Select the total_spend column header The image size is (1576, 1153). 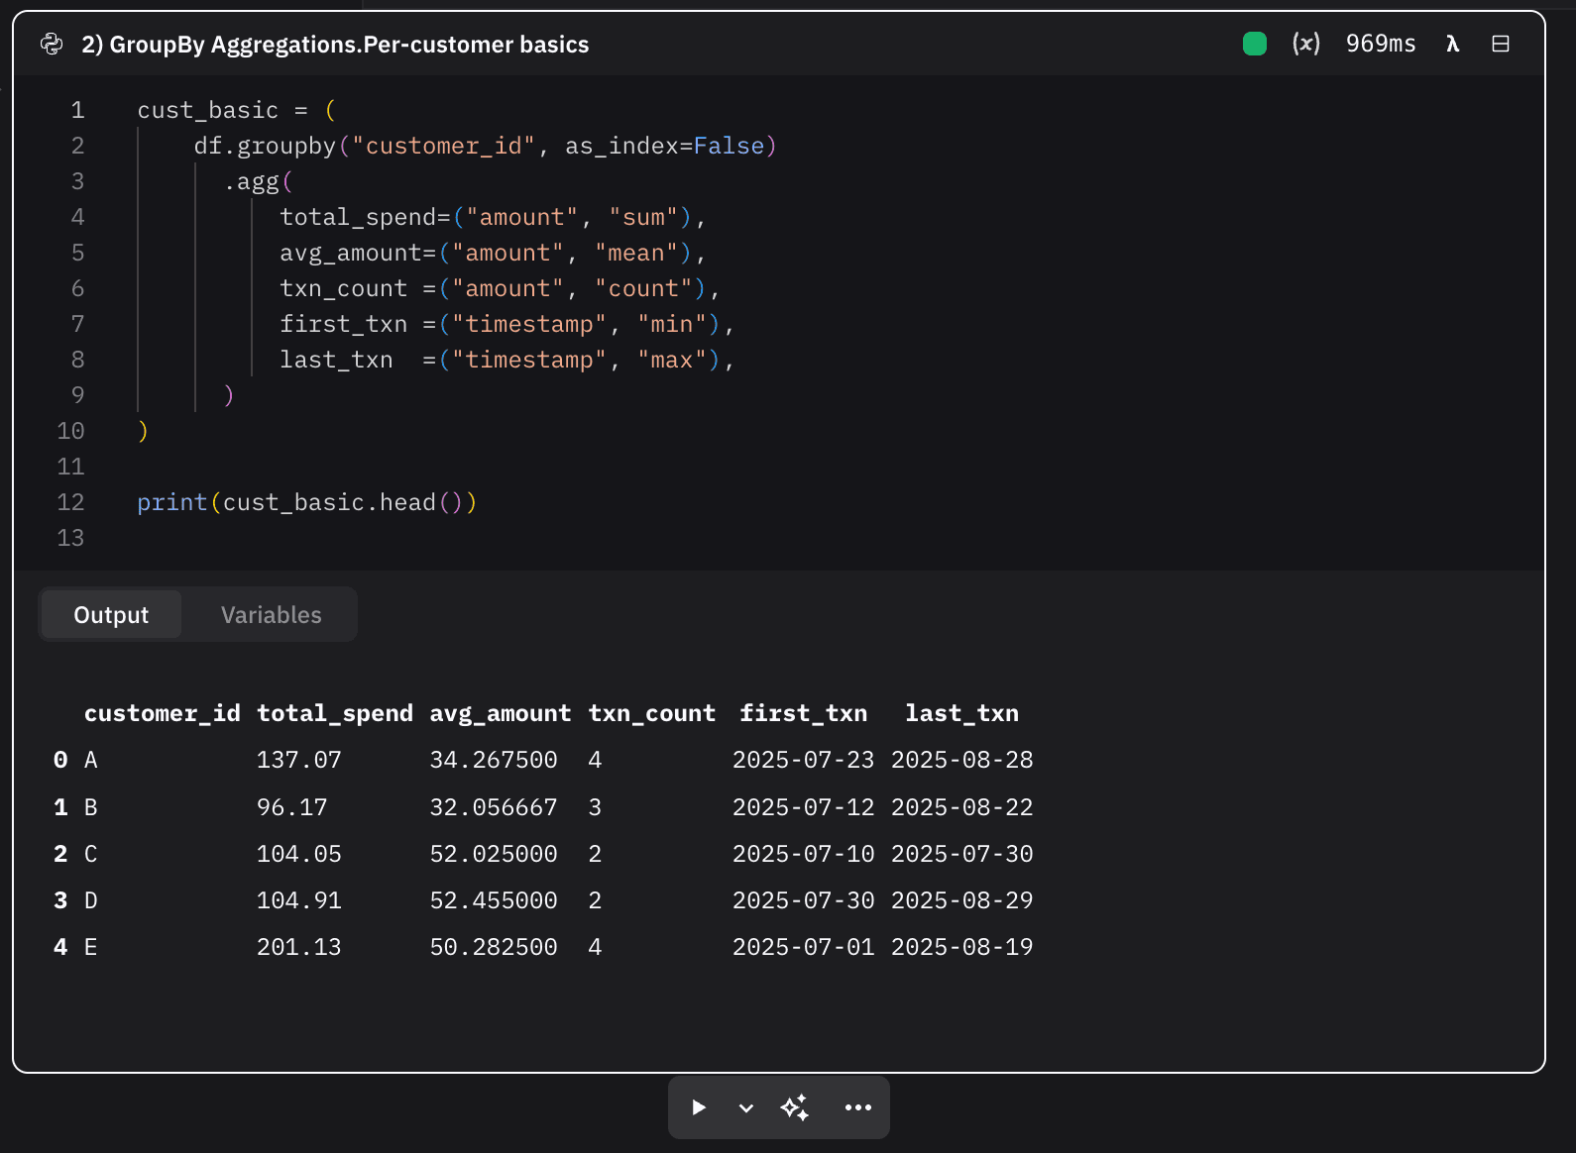[x=334, y=713]
